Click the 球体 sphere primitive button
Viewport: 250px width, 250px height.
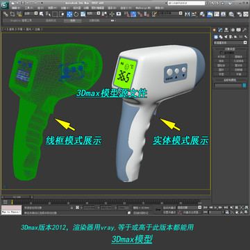click(222, 61)
